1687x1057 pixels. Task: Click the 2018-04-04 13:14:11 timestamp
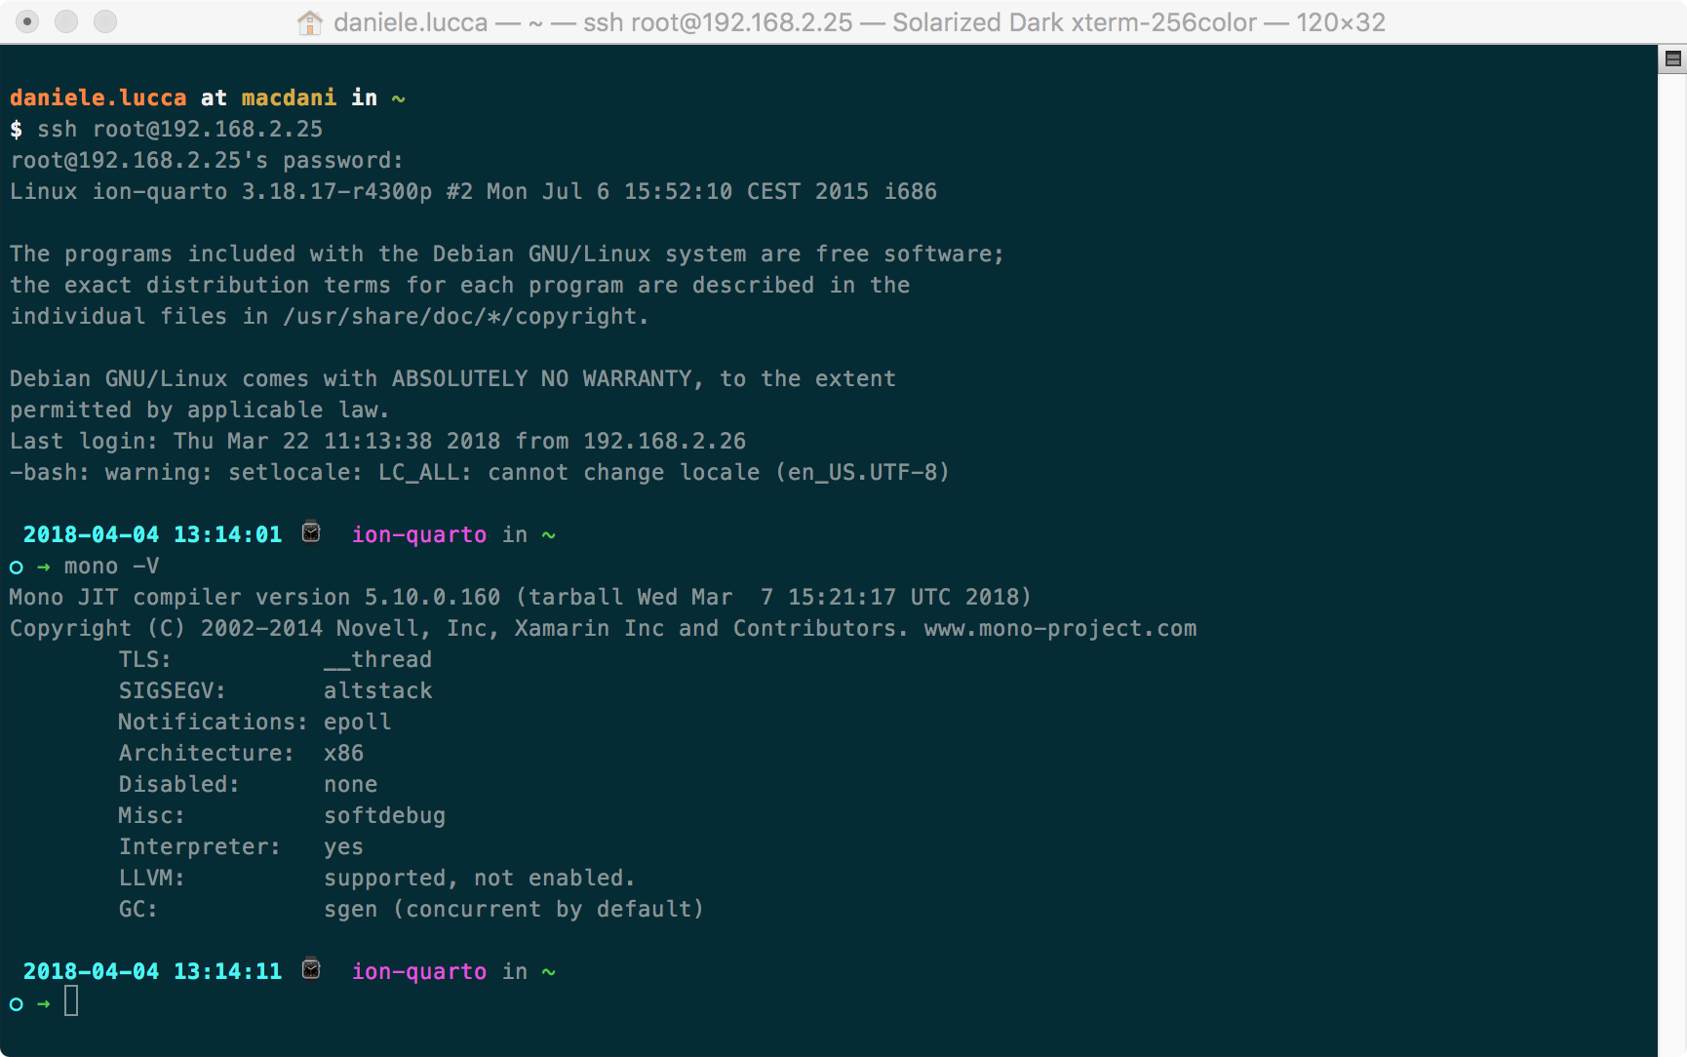[153, 971]
